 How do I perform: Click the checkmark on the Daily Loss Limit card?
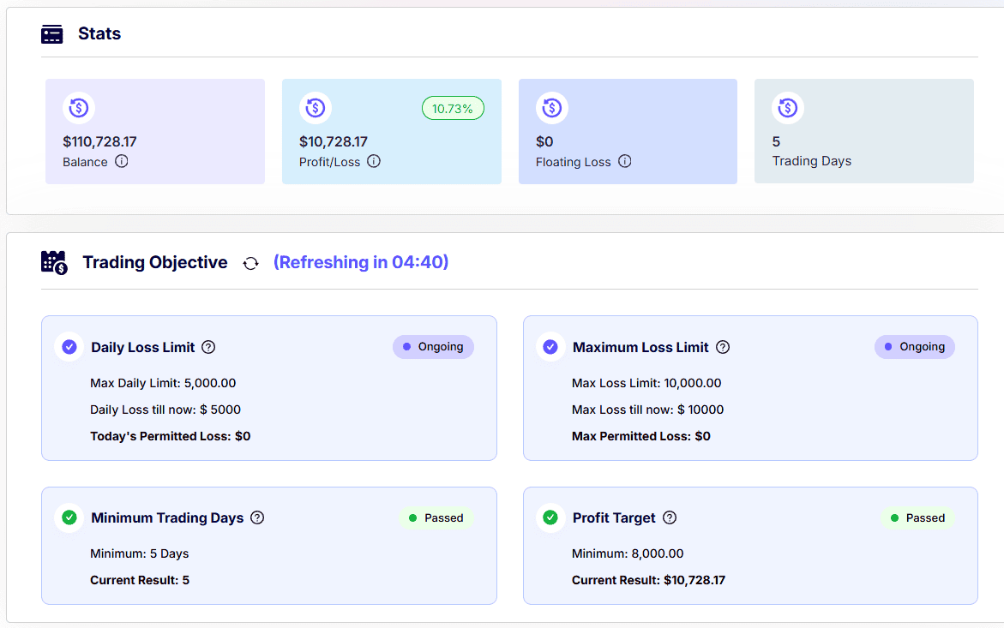[x=69, y=346]
